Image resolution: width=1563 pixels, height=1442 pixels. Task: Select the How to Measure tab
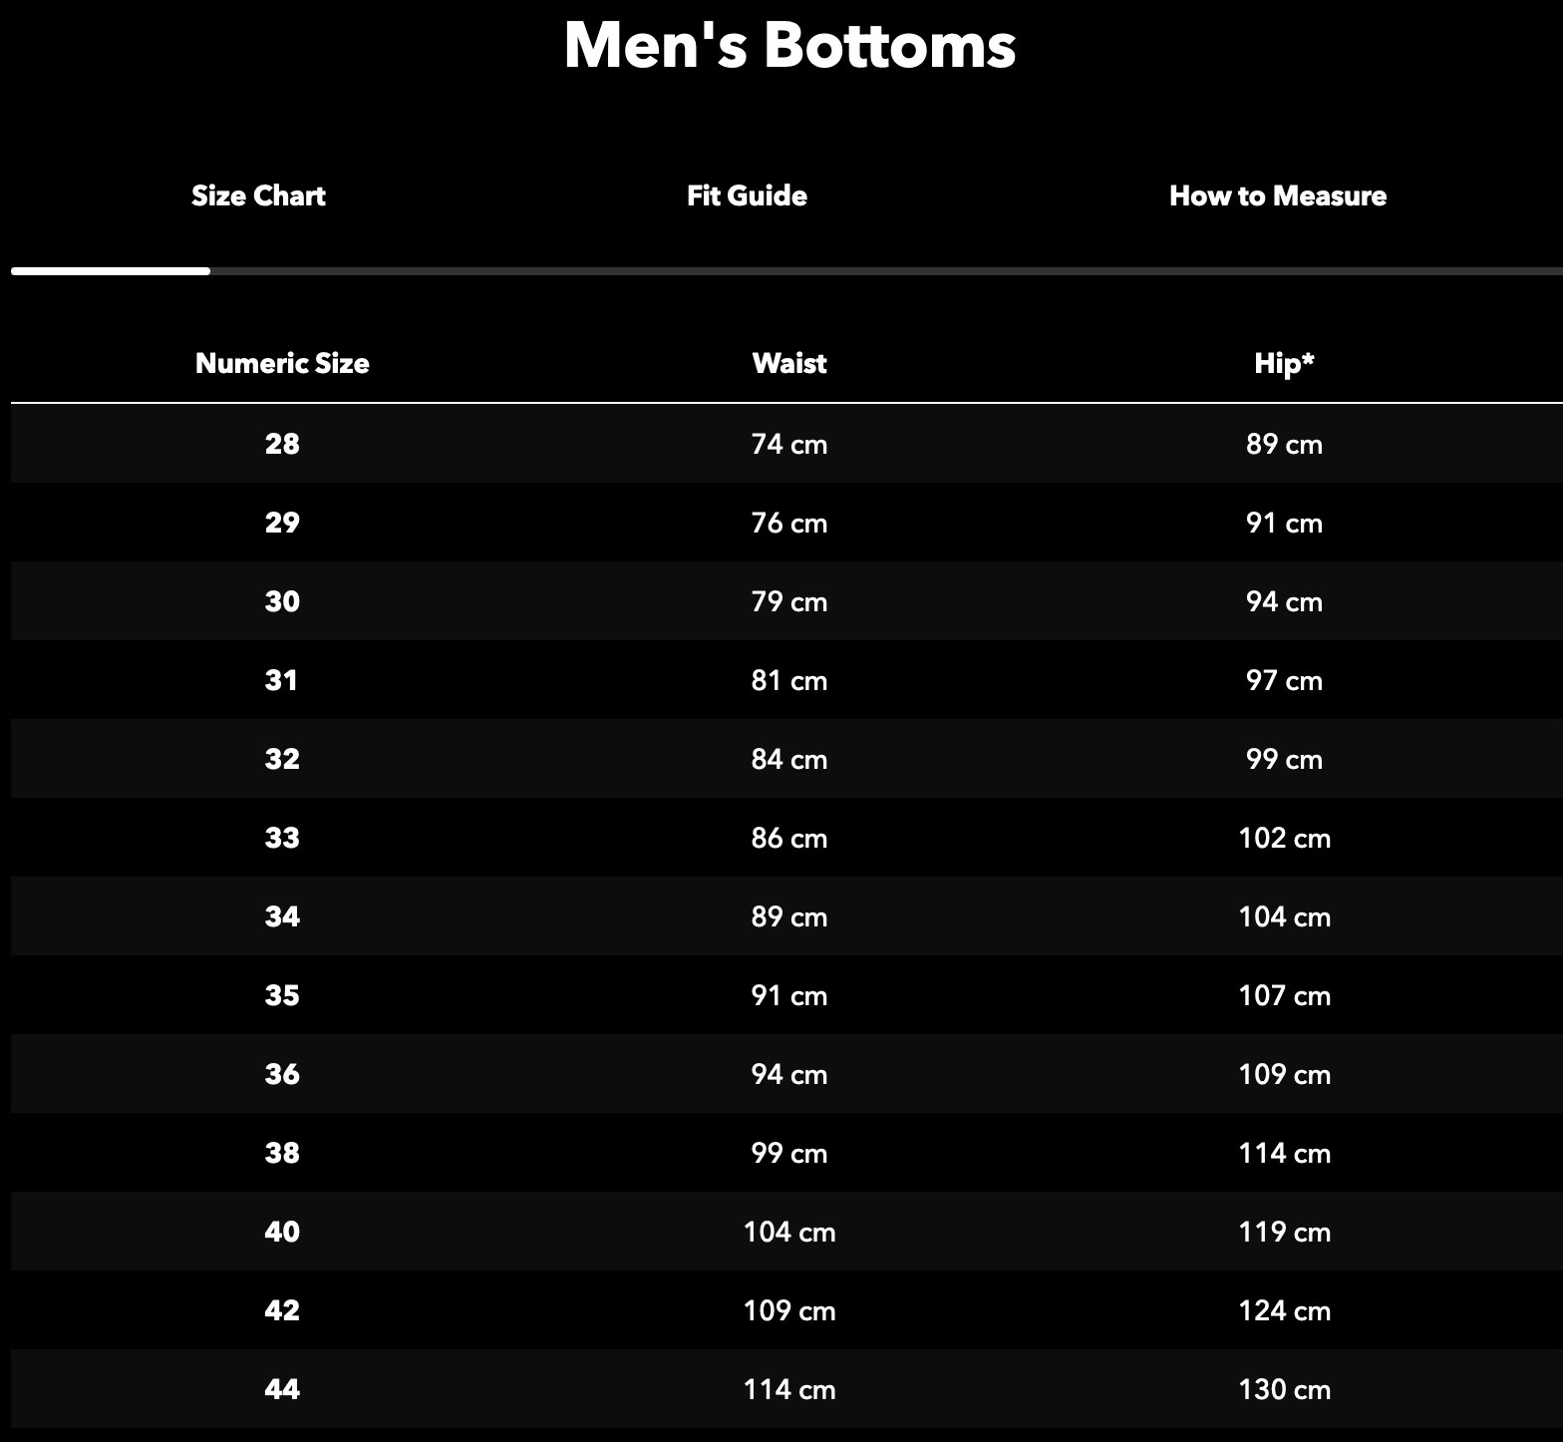tap(1278, 195)
